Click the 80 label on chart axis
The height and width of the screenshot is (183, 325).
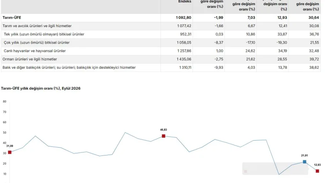[5, 102]
